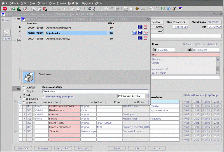The width and height of the screenshot is (224, 152).
Task: Click XML export icon for Objednávka row
Action: [134, 32]
